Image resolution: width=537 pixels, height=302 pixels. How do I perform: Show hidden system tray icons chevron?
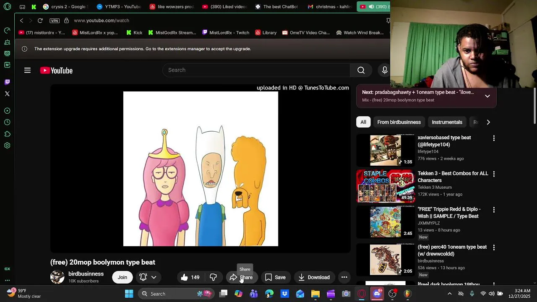[450, 294]
